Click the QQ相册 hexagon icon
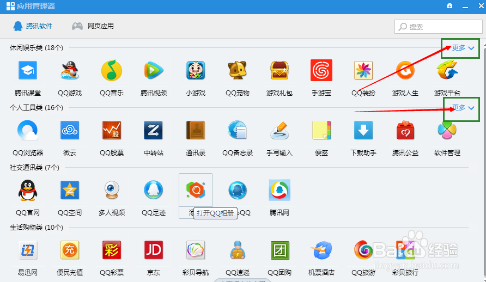Viewport: 486px width, 282px height. coord(196,190)
